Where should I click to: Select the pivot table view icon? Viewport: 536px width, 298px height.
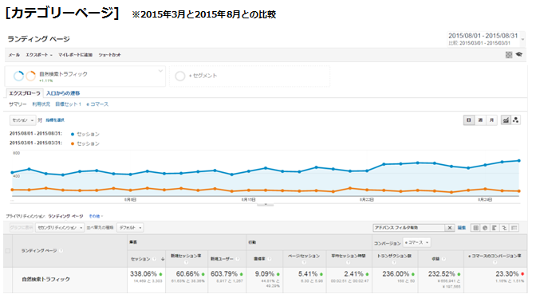click(x=514, y=228)
